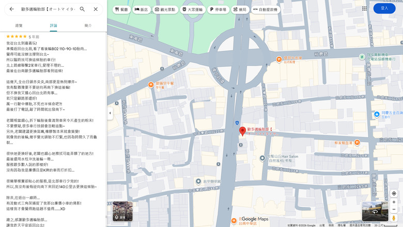Click the bus stop icon on 裕農路
Screen dimensions: 403x227
tap(162, 69)
